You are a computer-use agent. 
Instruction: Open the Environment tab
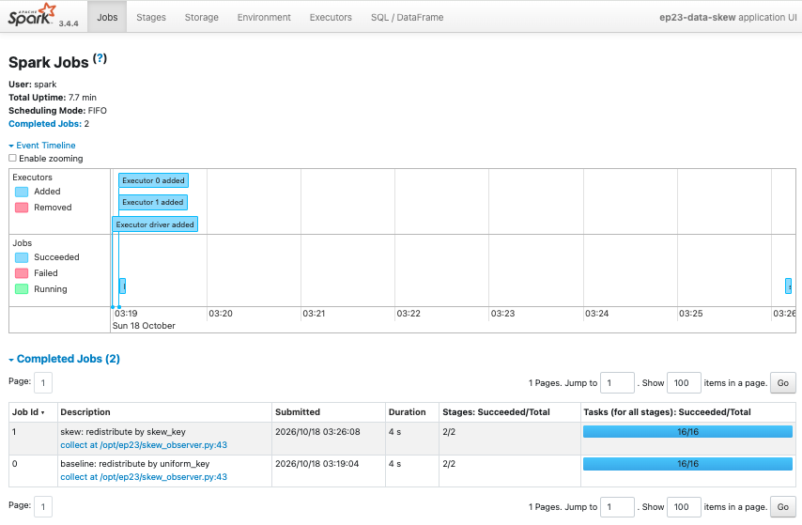(264, 17)
